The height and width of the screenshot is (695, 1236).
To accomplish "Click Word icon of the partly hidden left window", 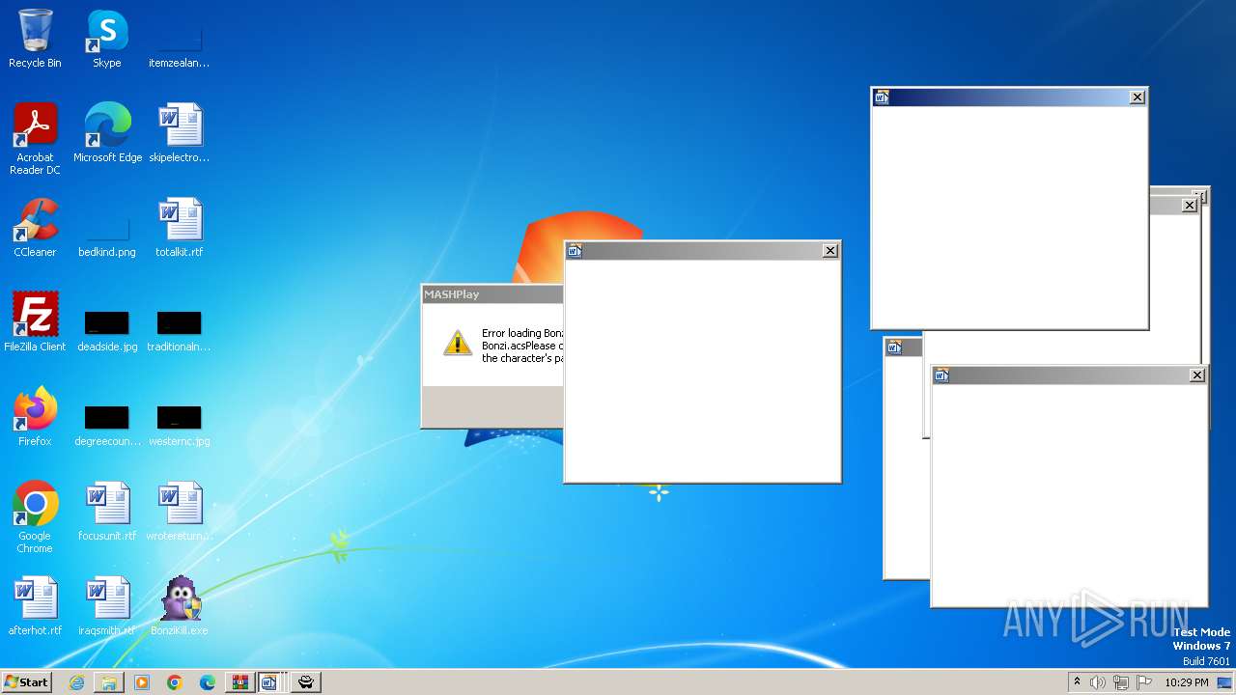I will (x=894, y=347).
